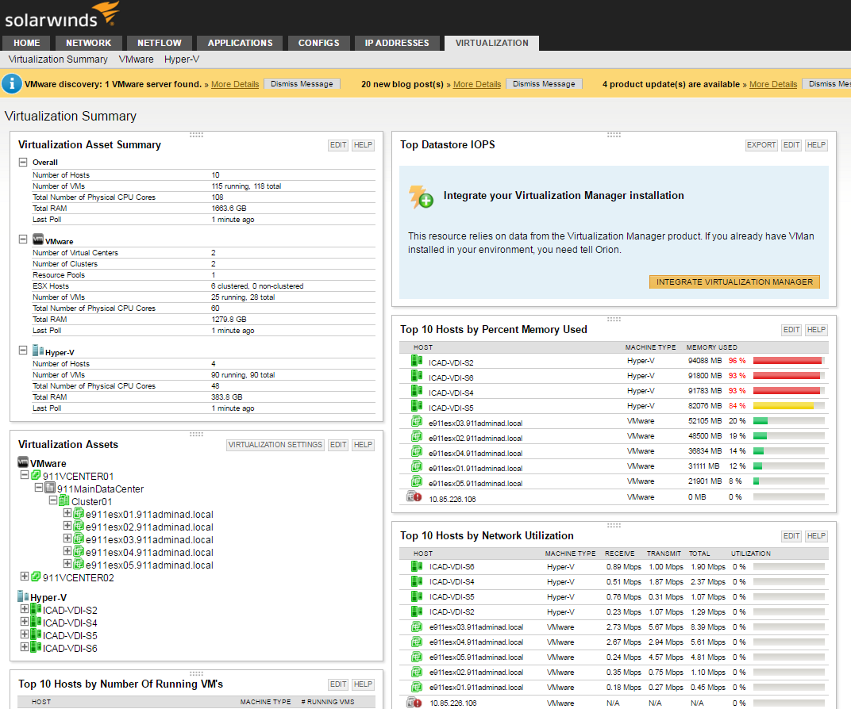Click the ICAD-VDI-S6 icon in Virtualization Assets
The width and height of the screenshot is (851, 709).
coord(37,647)
